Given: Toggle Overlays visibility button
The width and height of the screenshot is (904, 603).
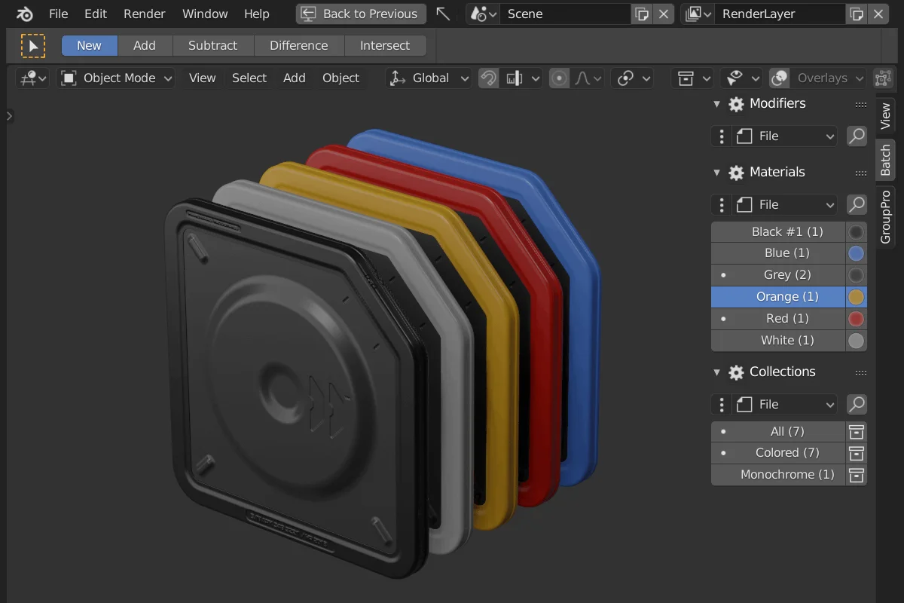Looking at the screenshot, I should (x=780, y=78).
